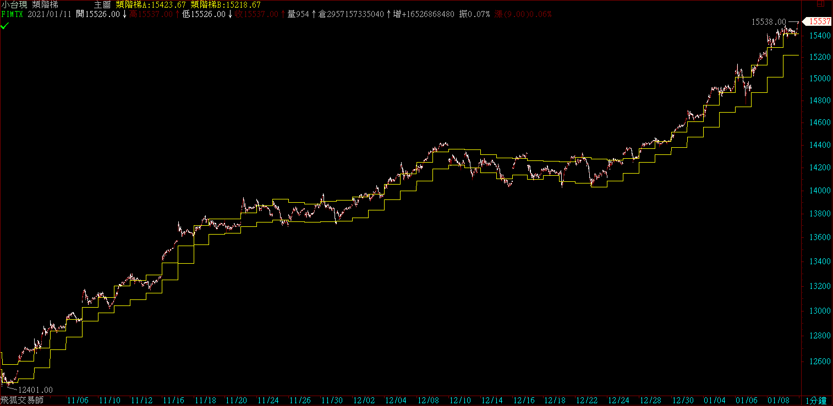Click the 低15526.00 low price
Screen dimensions: 833x406
204,14
